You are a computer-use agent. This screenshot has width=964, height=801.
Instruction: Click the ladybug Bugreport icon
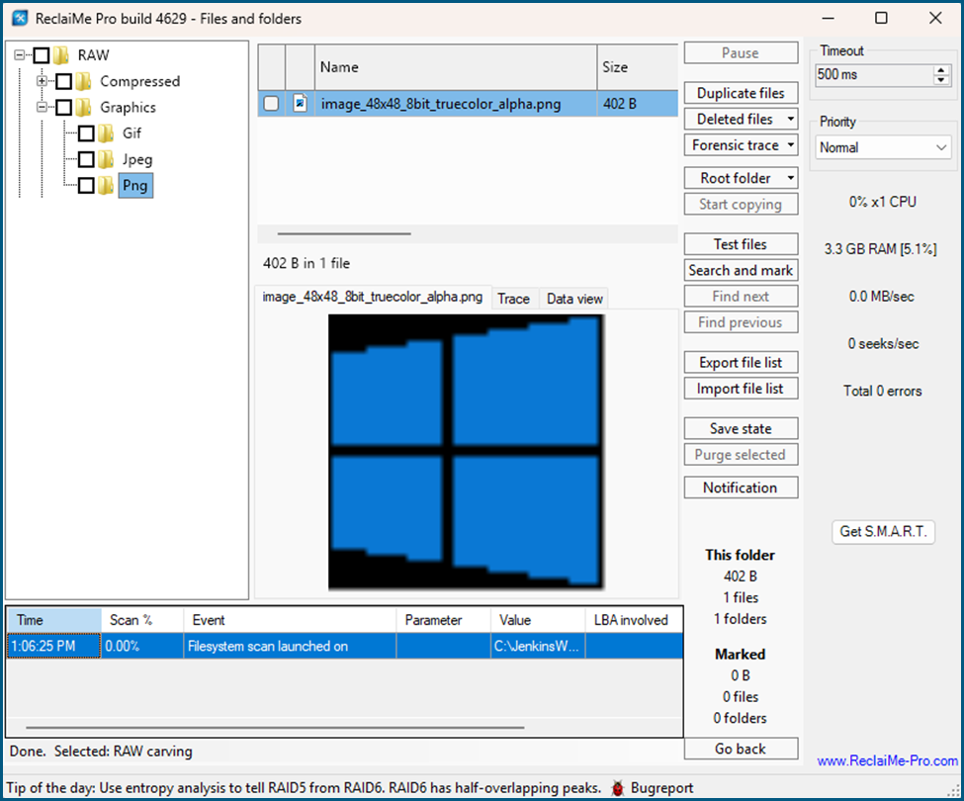pos(617,788)
